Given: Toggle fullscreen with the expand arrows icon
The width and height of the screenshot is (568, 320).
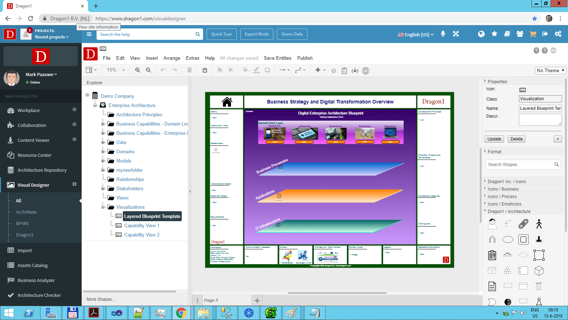Looking at the screenshot, I should click(x=456, y=34).
